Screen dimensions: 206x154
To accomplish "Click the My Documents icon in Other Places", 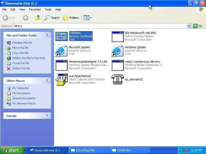I will (x=9, y=93).
